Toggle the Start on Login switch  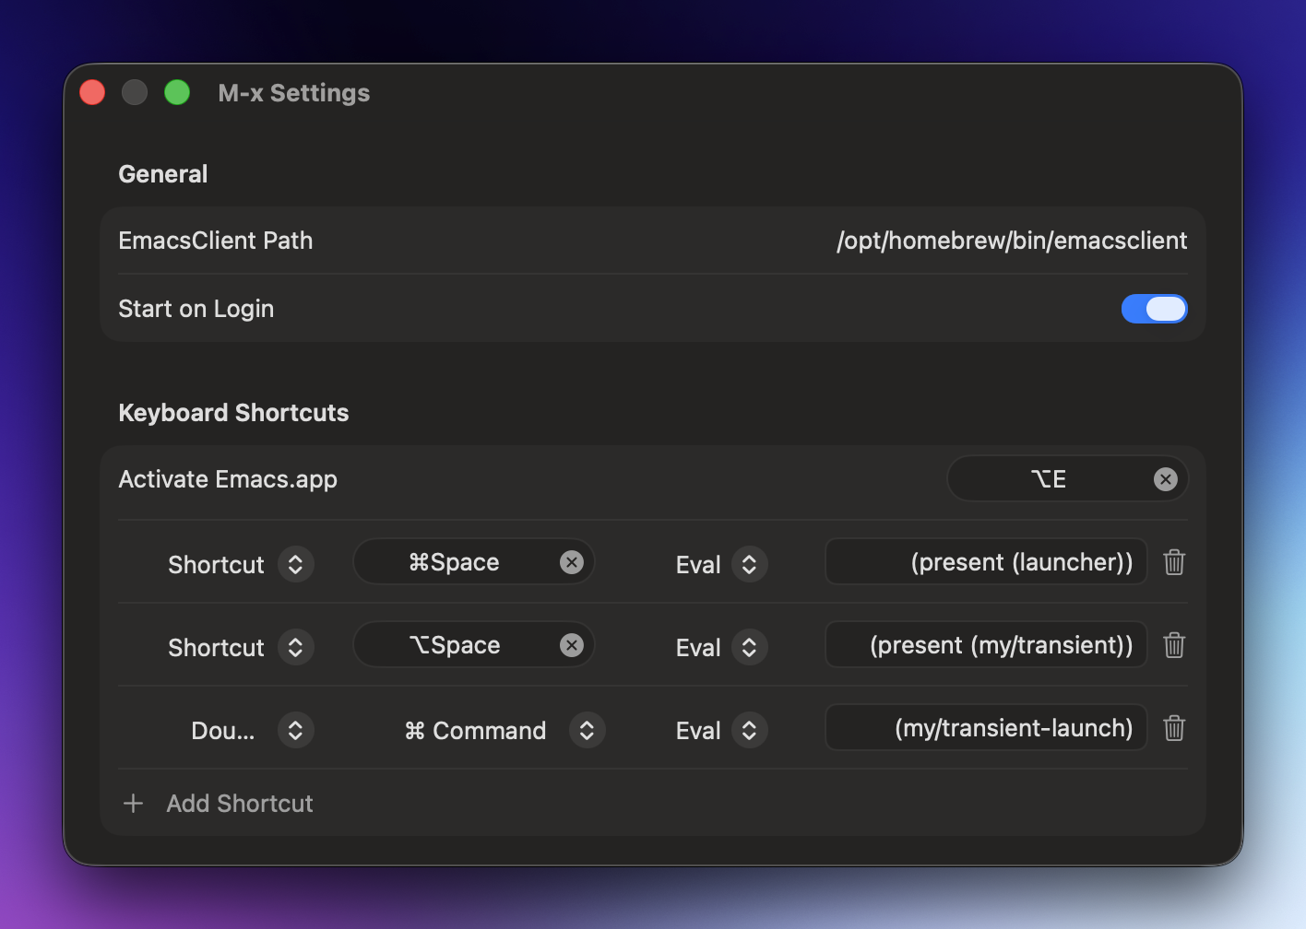point(1154,309)
